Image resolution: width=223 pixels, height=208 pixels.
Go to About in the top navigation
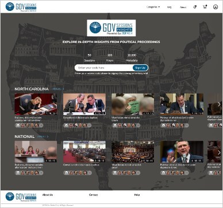tap(183, 7)
